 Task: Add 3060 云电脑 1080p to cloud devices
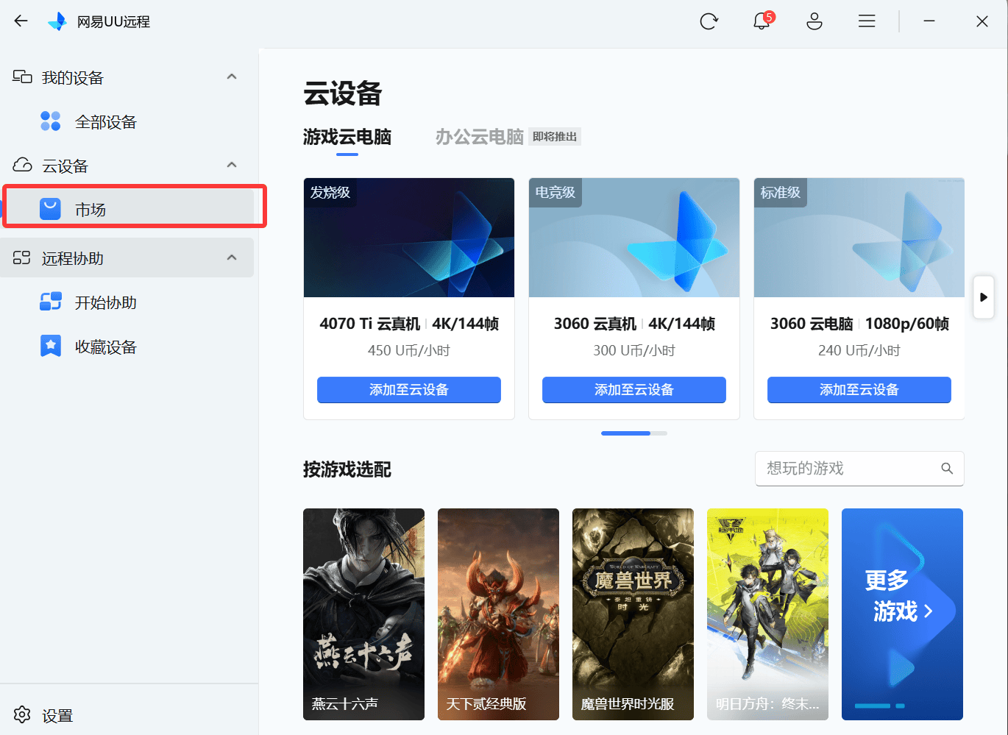pyautogui.click(x=859, y=390)
